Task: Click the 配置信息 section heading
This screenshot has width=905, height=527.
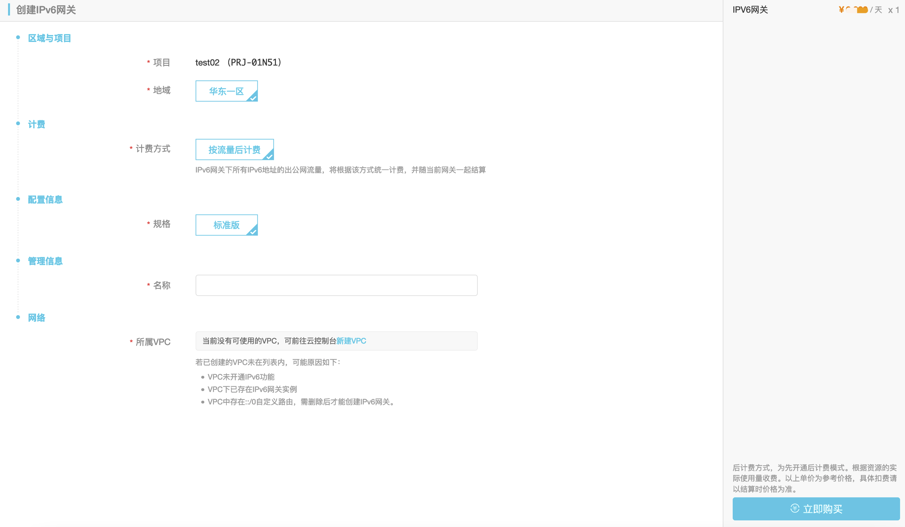Action: 45,200
